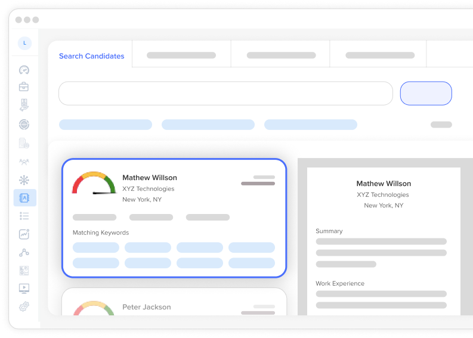Click the candidate search input field
473x338 pixels.
[225, 94]
